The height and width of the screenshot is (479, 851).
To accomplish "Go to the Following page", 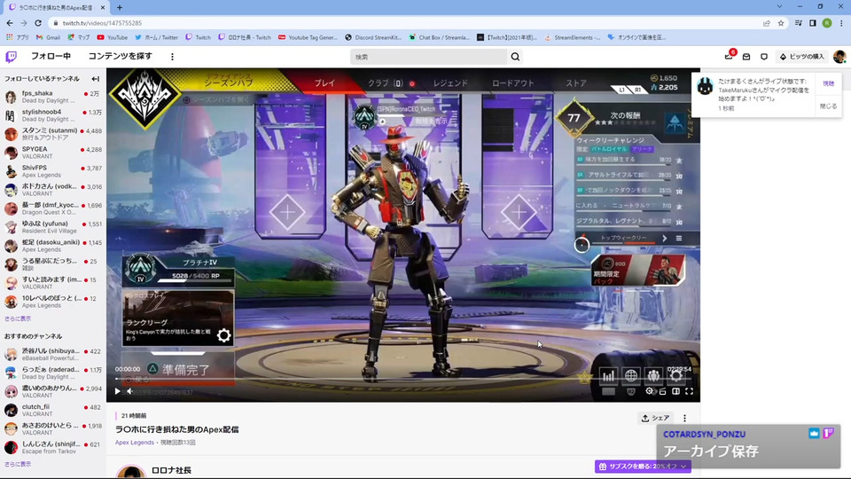I will click(51, 56).
